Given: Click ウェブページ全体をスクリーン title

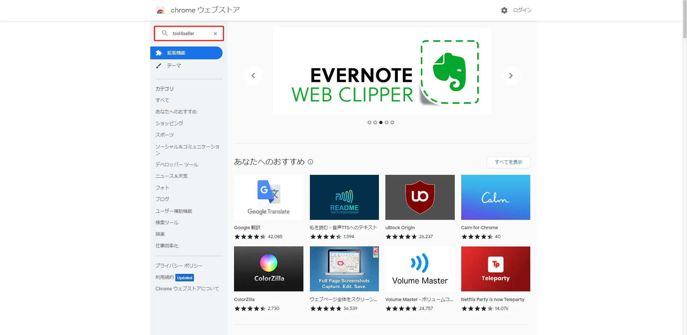Looking at the screenshot, I should pyautogui.click(x=343, y=300).
